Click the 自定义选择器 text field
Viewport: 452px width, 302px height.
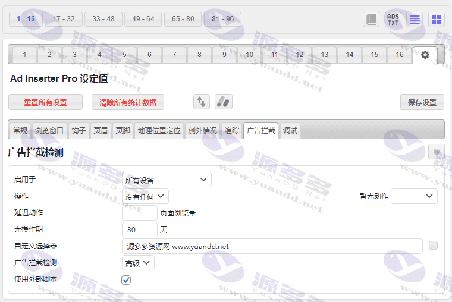[x=272, y=246]
